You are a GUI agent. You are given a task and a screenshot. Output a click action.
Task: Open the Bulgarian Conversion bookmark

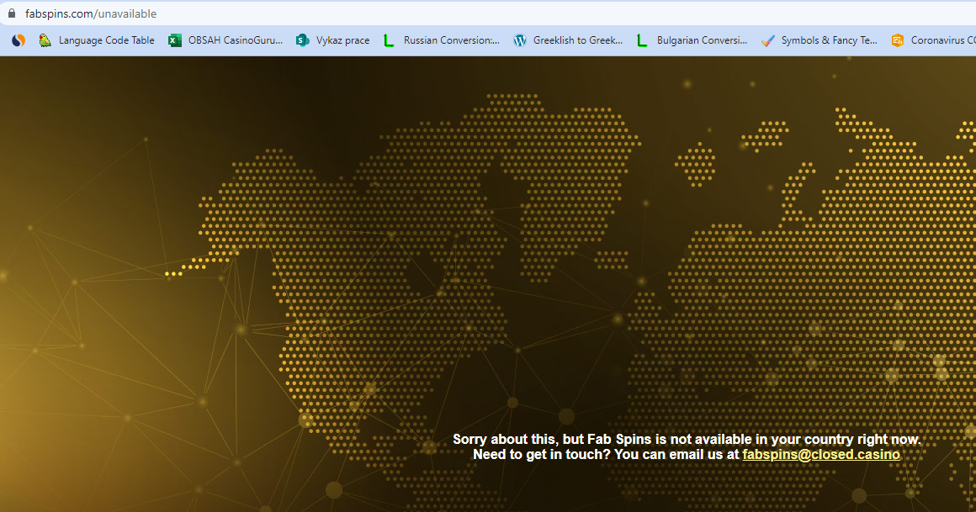point(702,40)
